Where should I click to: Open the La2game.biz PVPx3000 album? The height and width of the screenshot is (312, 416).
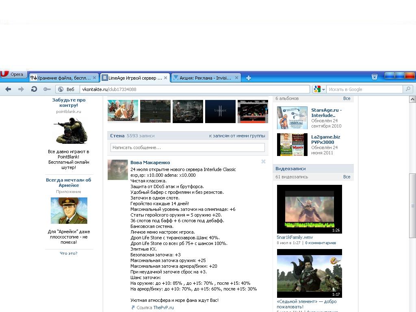point(325,140)
